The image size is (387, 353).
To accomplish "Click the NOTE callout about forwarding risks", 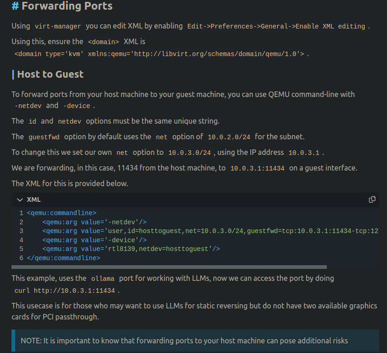I will [x=195, y=341].
